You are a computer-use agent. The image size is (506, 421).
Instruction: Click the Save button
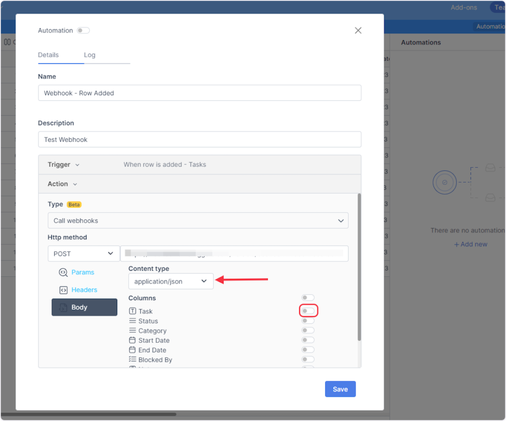pyautogui.click(x=340, y=389)
